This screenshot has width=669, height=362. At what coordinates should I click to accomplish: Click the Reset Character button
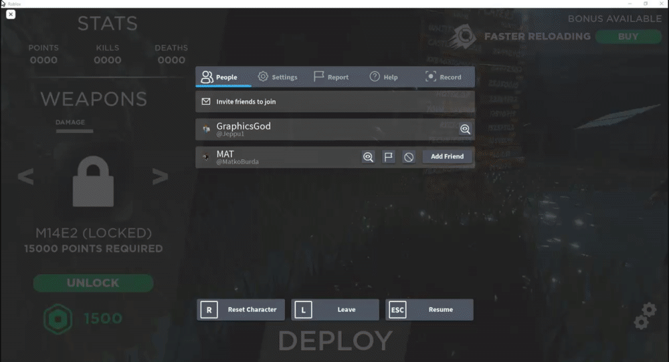[241, 310]
